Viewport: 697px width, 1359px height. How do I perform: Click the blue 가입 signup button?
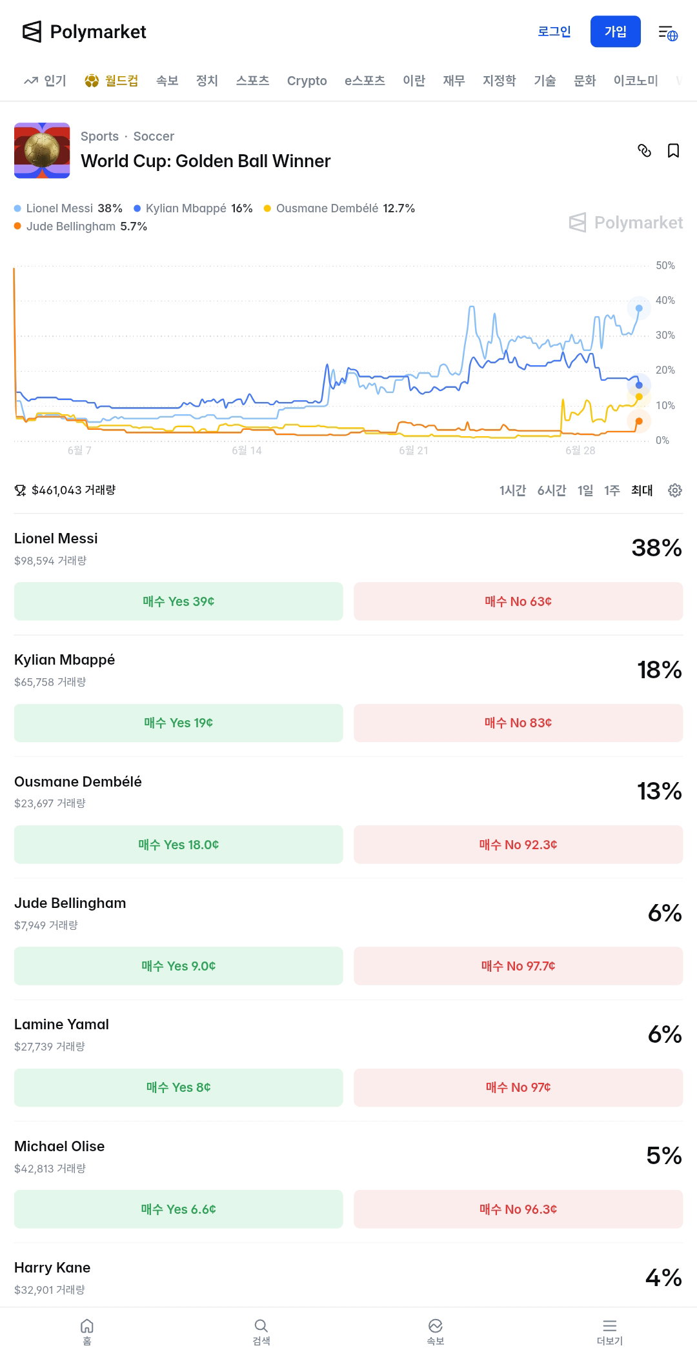(x=616, y=32)
